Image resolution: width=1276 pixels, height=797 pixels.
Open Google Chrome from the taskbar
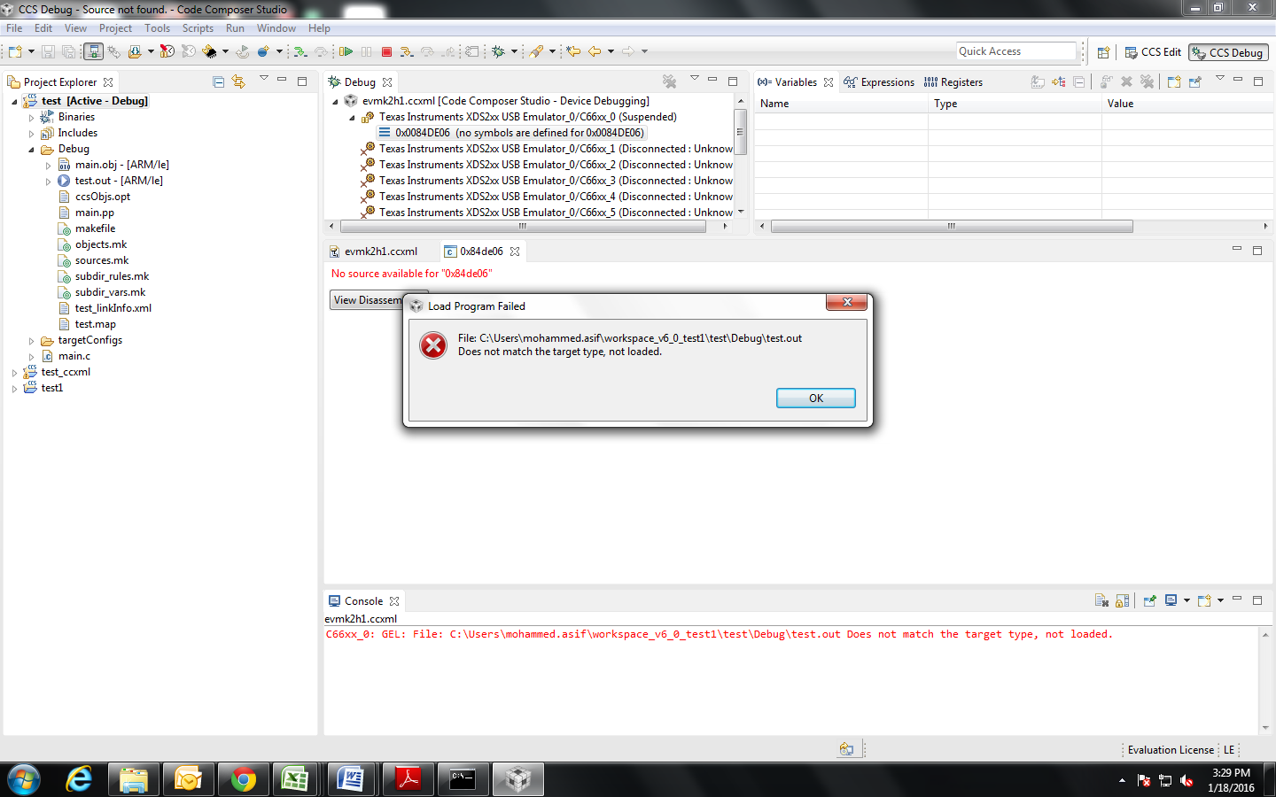[243, 779]
